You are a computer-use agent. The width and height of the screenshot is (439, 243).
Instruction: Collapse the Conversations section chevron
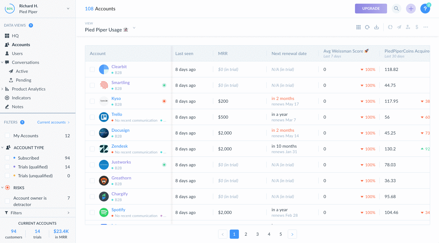coord(2,62)
